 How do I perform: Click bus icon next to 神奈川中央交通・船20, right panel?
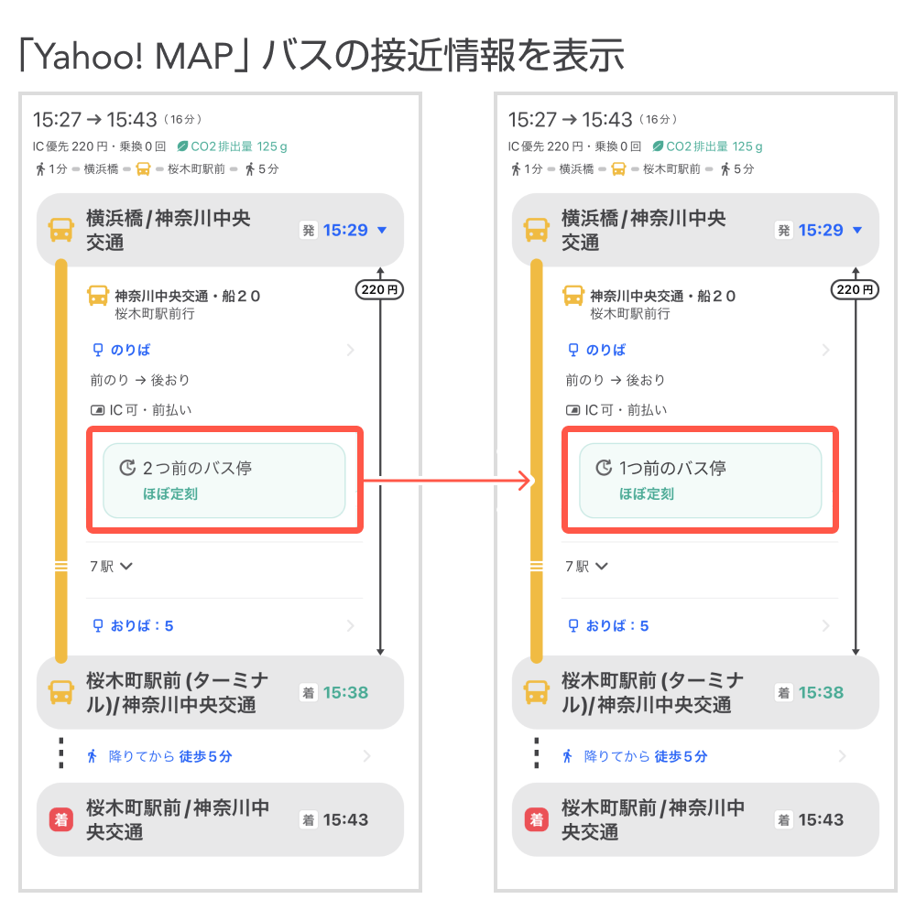[573, 296]
